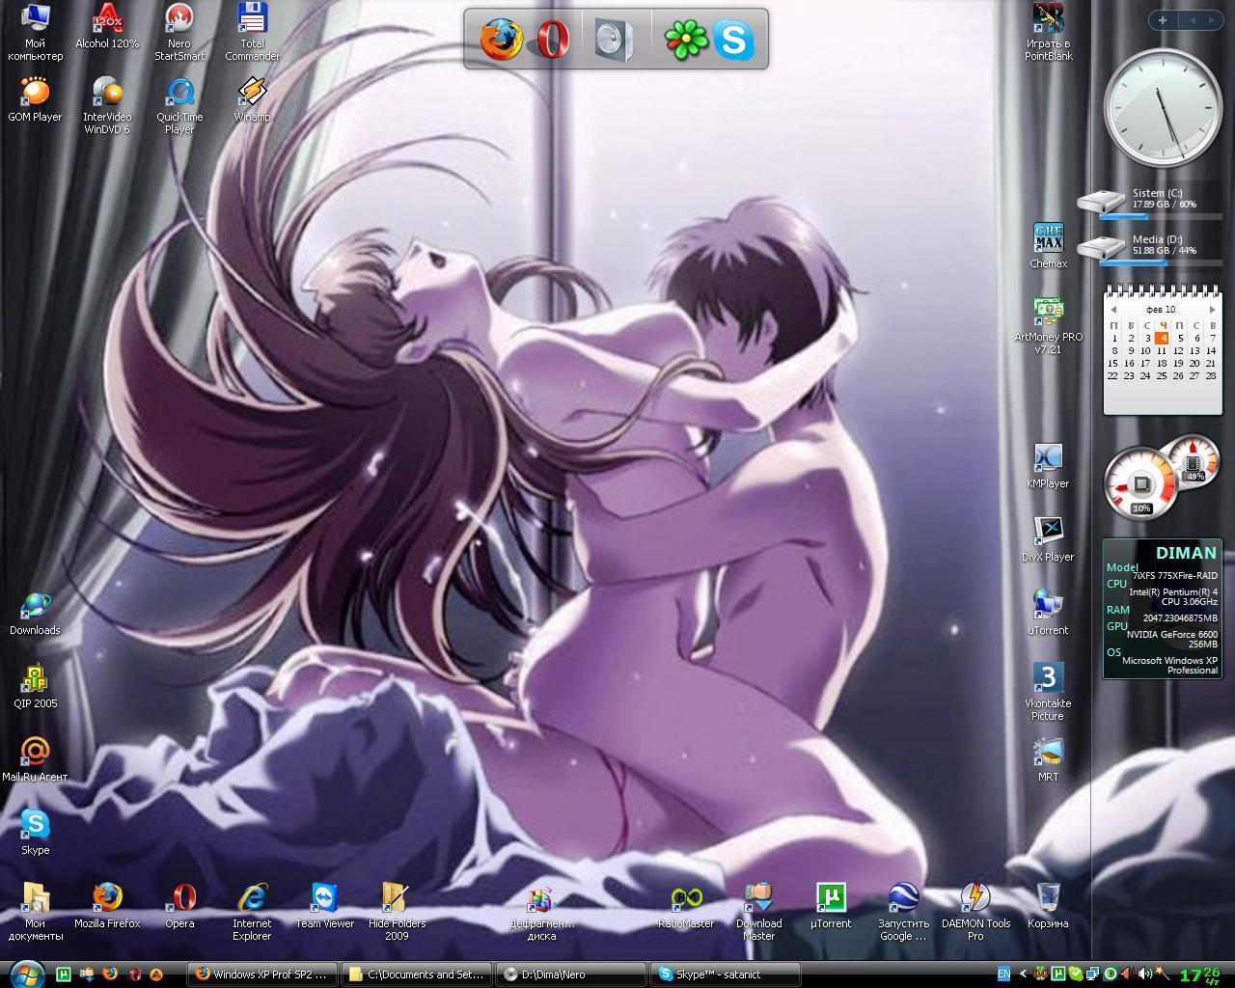This screenshot has height=988, width=1235.
Task: Click the taskbar digital clock 17:26
Action: 1200,974
